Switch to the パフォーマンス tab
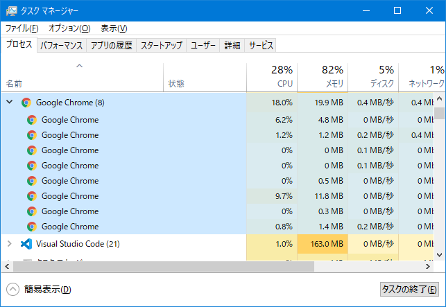Screen dimensions: 446x307 tap(62, 46)
